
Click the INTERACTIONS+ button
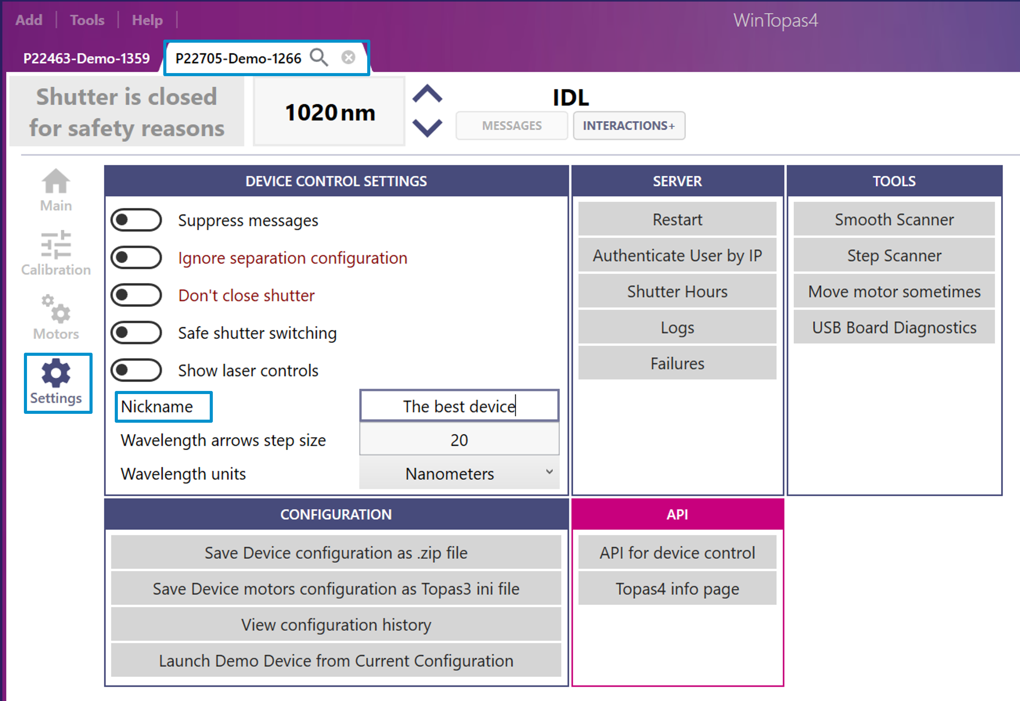pos(629,126)
